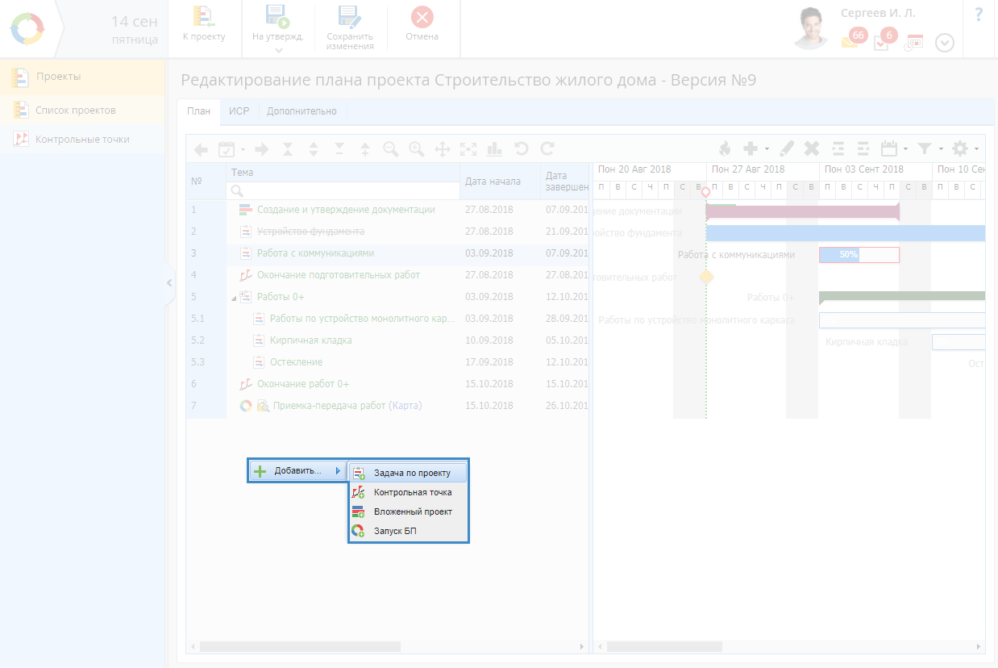
Task: Click the 'К проекту' icon
Action: point(203,18)
